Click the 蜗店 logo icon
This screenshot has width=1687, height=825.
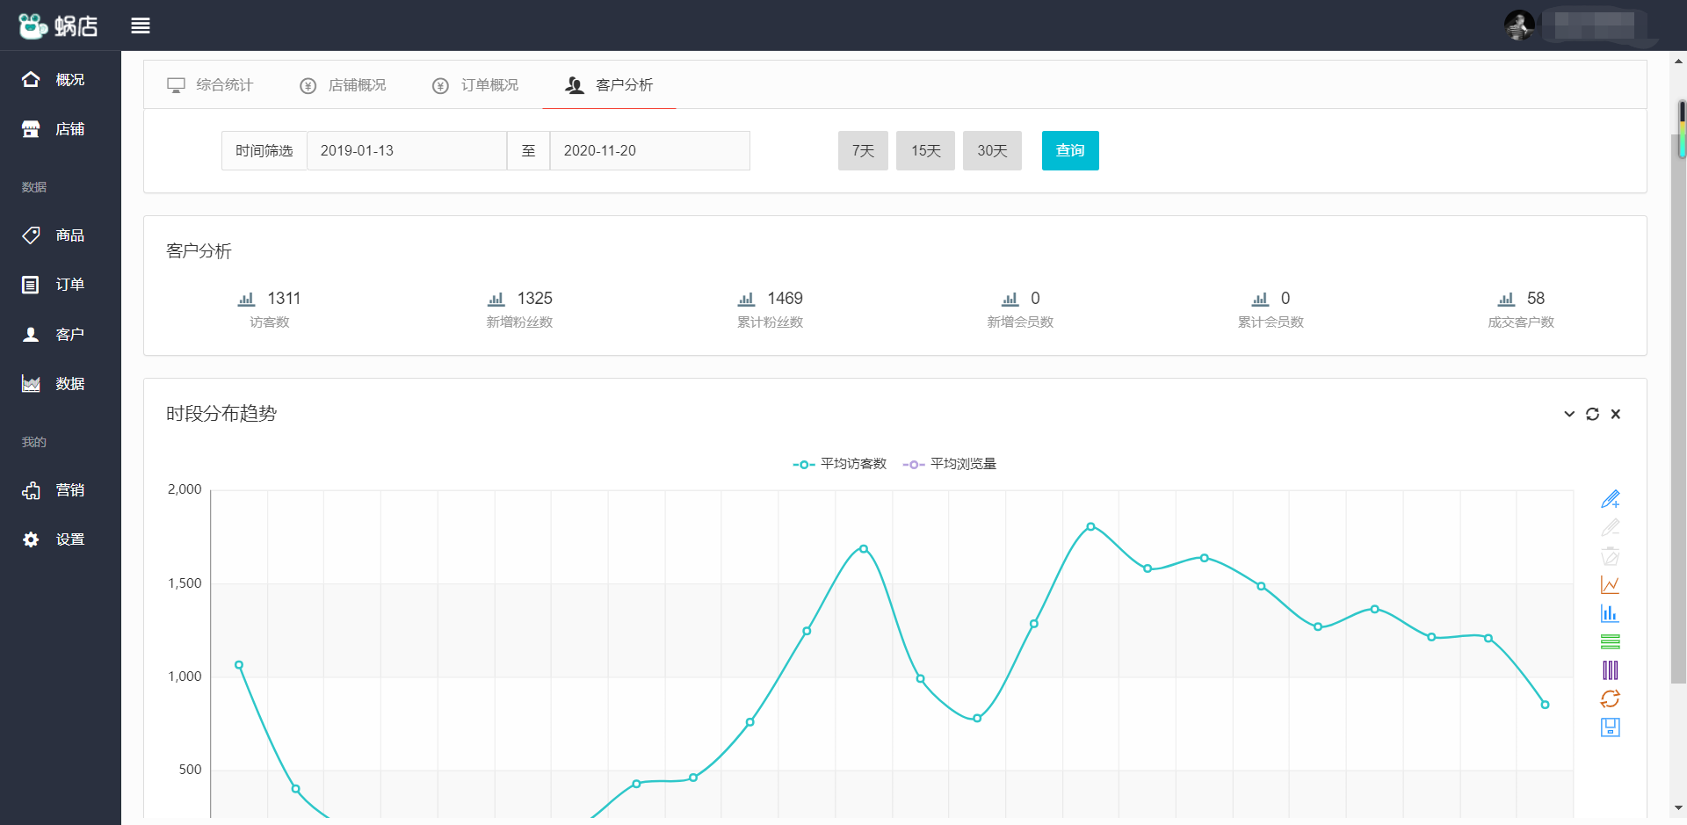(33, 25)
